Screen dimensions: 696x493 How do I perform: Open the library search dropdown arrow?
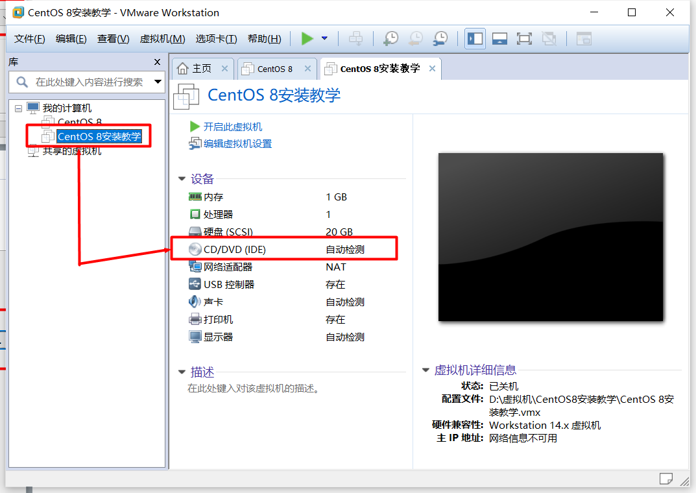click(x=158, y=82)
